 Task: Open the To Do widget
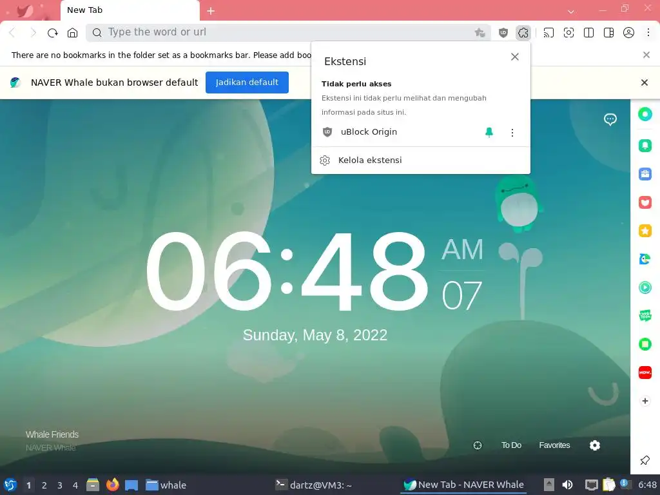[x=511, y=445]
